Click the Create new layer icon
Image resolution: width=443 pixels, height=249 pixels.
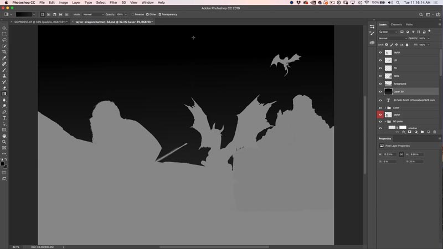(x=428, y=132)
